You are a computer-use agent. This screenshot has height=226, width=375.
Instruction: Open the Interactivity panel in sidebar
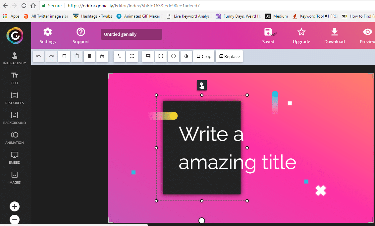point(15,58)
